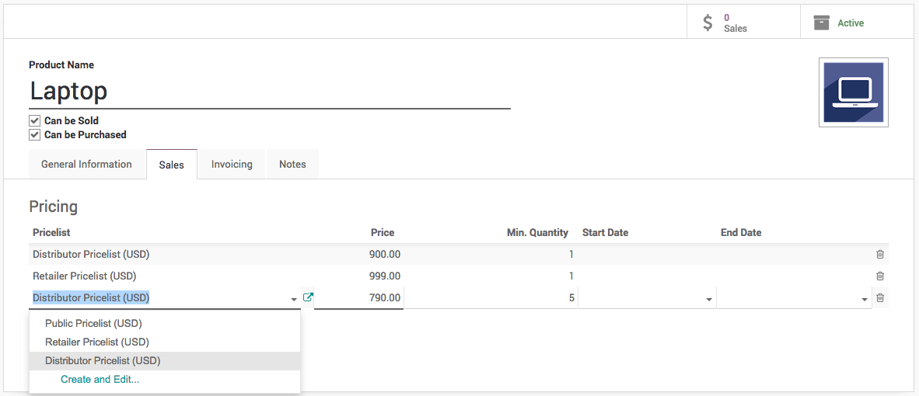919x396 pixels.
Task: Choose Retailer Pricelist (USD) in dropdown list
Action: (96, 342)
